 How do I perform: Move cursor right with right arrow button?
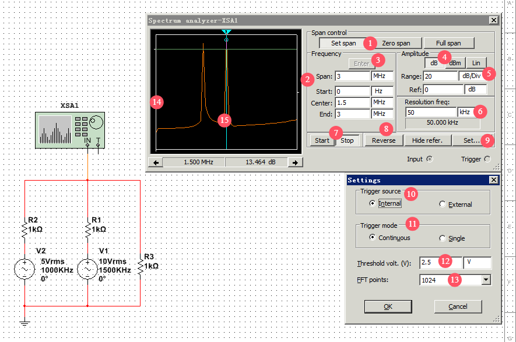point(296,163)
